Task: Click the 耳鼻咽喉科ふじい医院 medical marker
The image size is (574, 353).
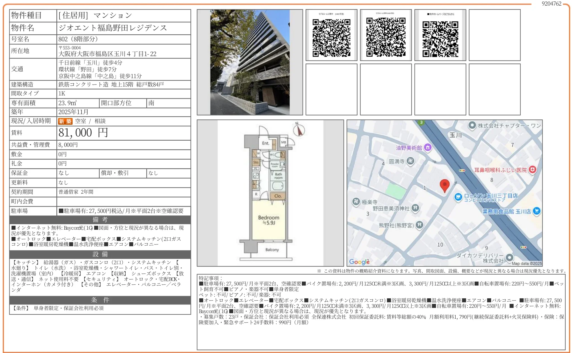Action: [532, 169]
